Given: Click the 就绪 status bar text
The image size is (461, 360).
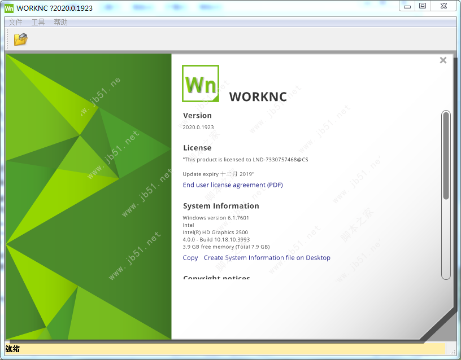Looking at the screenshot, I should [12, 349].
